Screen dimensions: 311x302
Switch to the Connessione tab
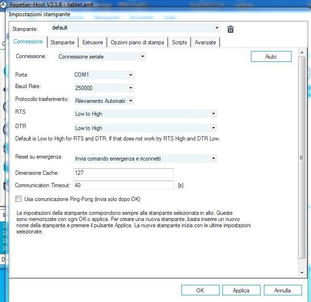tap(28, 41)
